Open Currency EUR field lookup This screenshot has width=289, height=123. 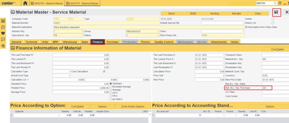275,76
